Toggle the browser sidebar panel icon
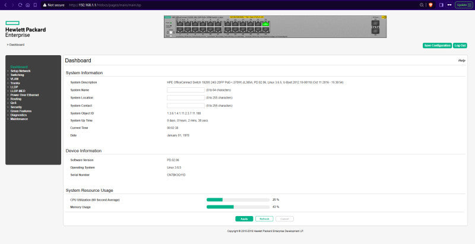This screenshot has height=244, width=475. coord(441,5)
